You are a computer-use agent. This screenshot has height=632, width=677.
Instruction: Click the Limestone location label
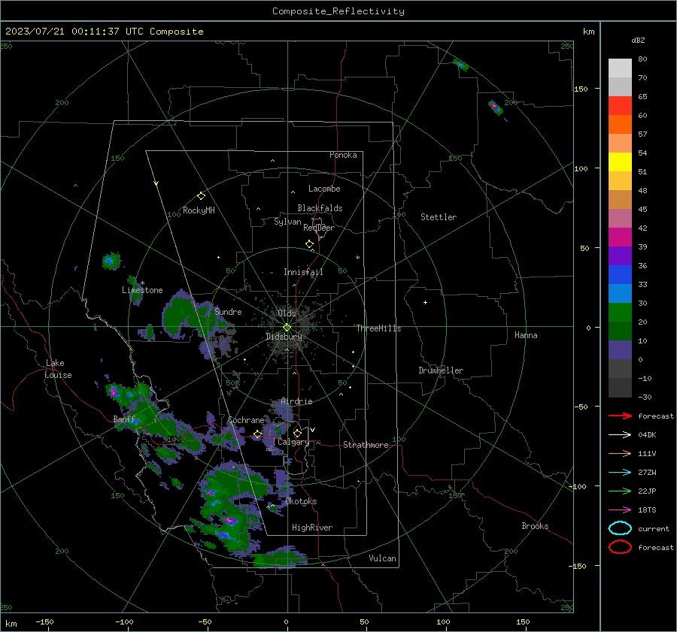[142, 290]
